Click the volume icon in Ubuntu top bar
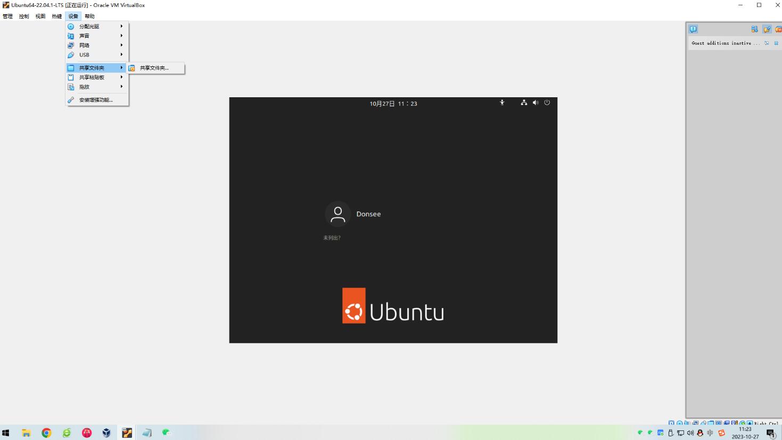Screen dimensions: 782x440 [536, 103]
